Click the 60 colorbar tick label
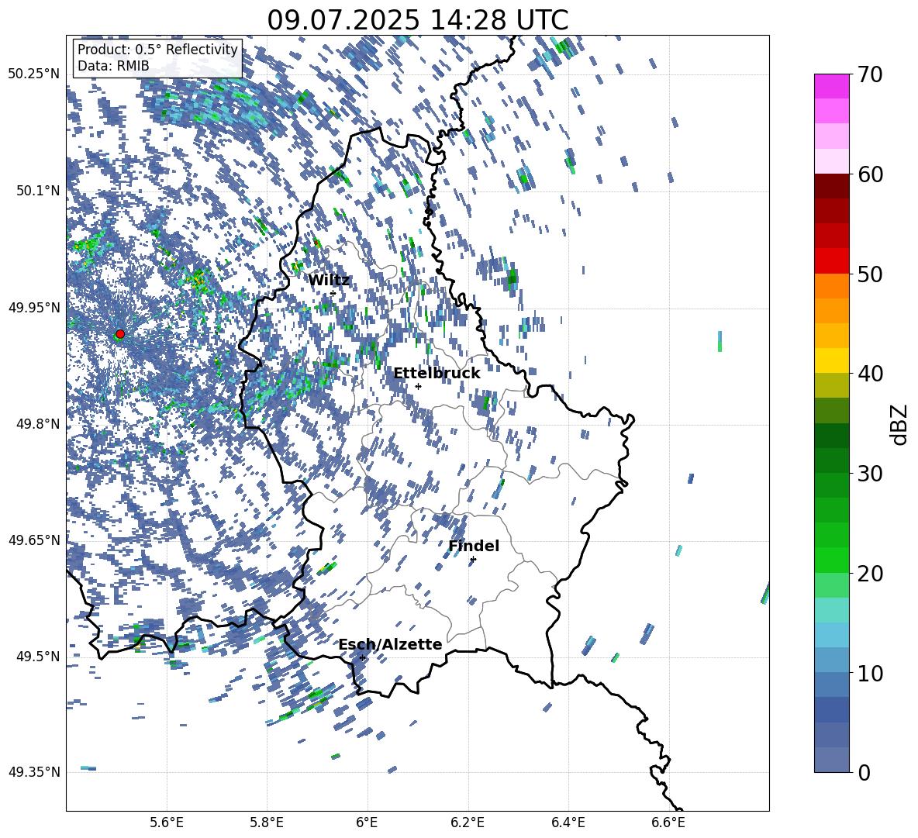 tap(870, 174)
